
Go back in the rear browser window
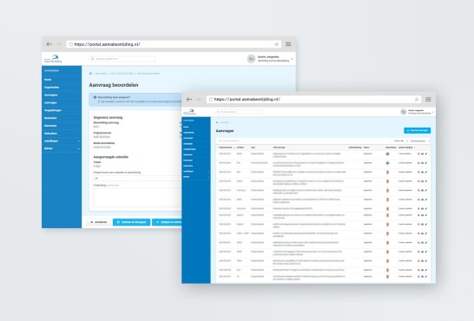point(49,44)
